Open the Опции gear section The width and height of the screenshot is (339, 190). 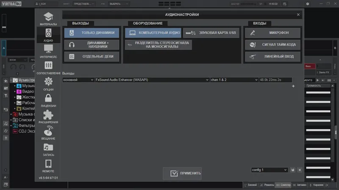coord(48,84)
